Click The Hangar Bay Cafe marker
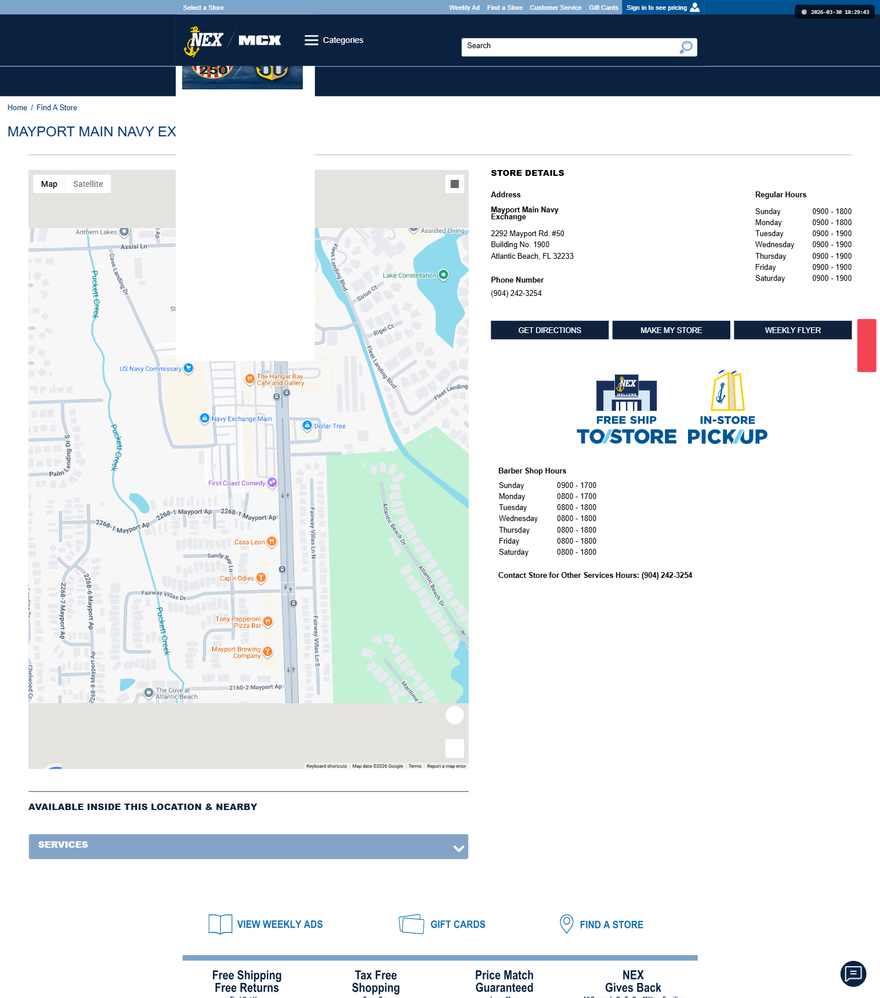Image resolution: width=880 pixels, height=998 pixels. [249, 379]
